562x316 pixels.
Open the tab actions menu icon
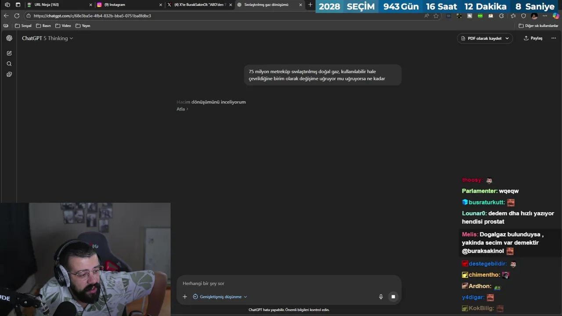tap(18, 5)
